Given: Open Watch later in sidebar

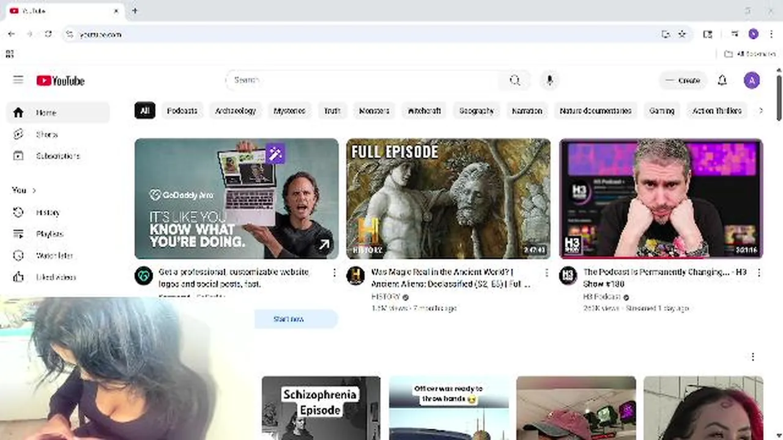Looking at the screenshot, I should point(58,255).
